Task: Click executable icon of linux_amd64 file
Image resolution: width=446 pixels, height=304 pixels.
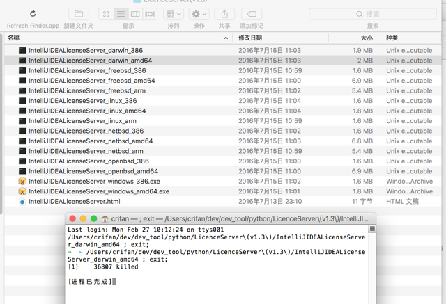Action: (x=22, y=111)
